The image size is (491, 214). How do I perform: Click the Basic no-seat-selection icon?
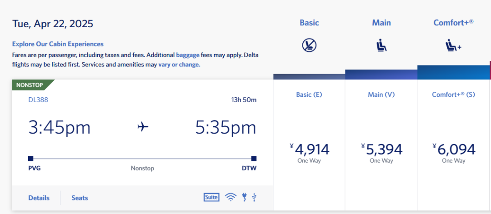309,45
